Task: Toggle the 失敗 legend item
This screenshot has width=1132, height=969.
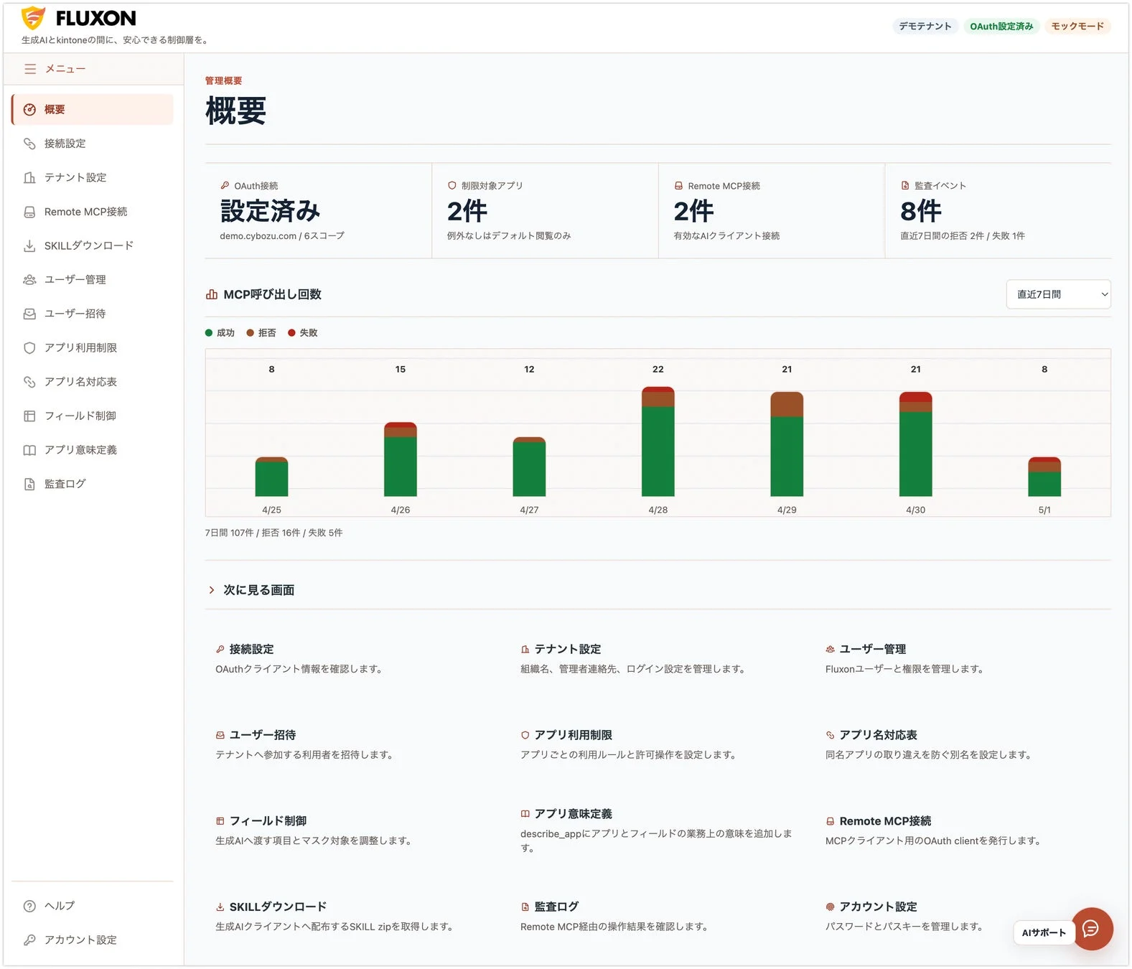Action: [303, 333]
